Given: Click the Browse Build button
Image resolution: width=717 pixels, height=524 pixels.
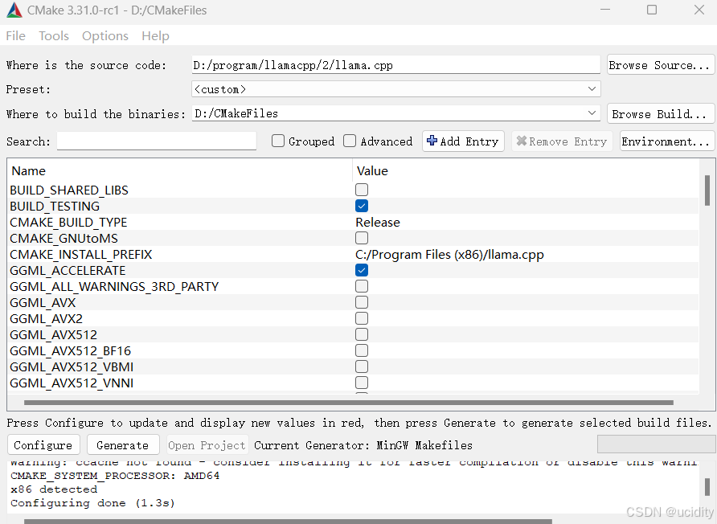Looking at the screenshot, I should 660,113.
